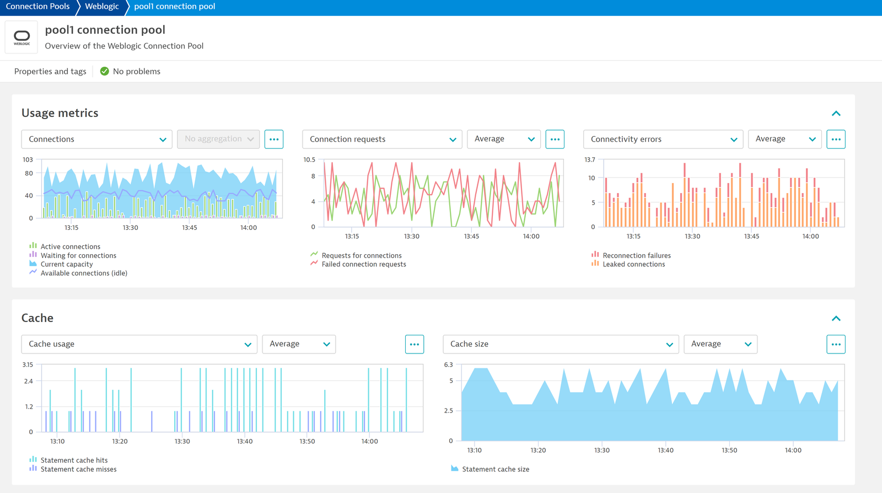Click Waiting for connections legend icon
Image resolution: width=882 pixels, height=493 pixels.
[33, 255]
